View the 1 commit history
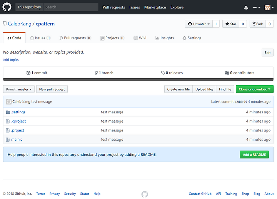The height and width of the screenshot is (199, 277). click(37, 73)
